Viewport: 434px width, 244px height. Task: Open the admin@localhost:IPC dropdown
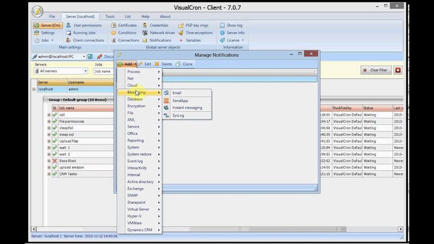84,56
